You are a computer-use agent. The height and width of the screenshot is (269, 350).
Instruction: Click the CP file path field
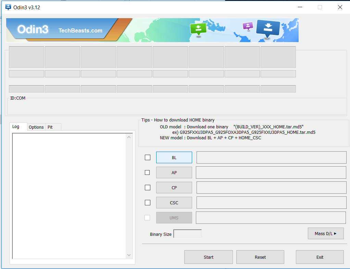pos(272,188)
